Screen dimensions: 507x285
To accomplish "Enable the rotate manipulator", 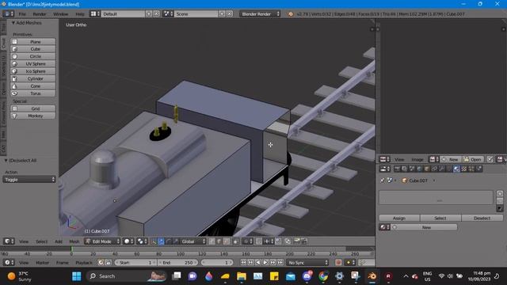I will 169,241.
